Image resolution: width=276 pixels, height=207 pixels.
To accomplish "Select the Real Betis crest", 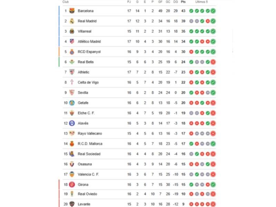I will coord(72,62).
